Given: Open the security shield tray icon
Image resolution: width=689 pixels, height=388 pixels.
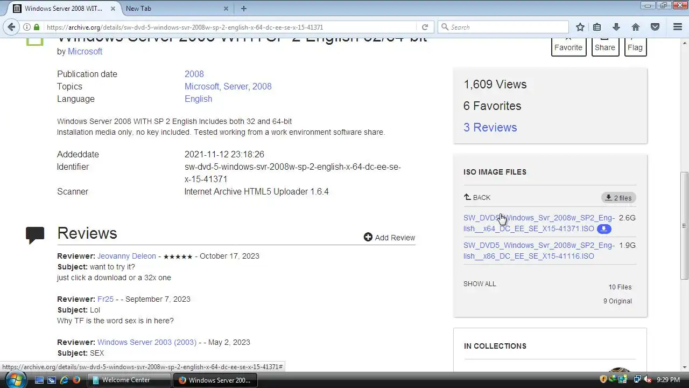Looking at the screenshot, I should 603,380.
